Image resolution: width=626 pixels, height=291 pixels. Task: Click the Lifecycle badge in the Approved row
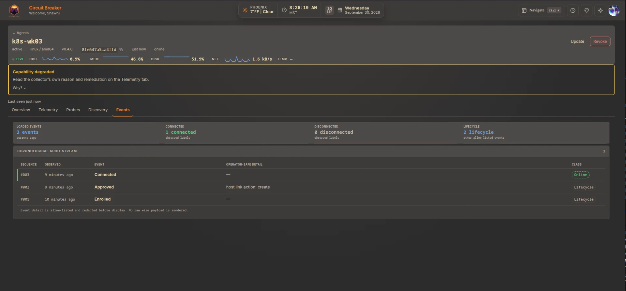pos(584,187)
